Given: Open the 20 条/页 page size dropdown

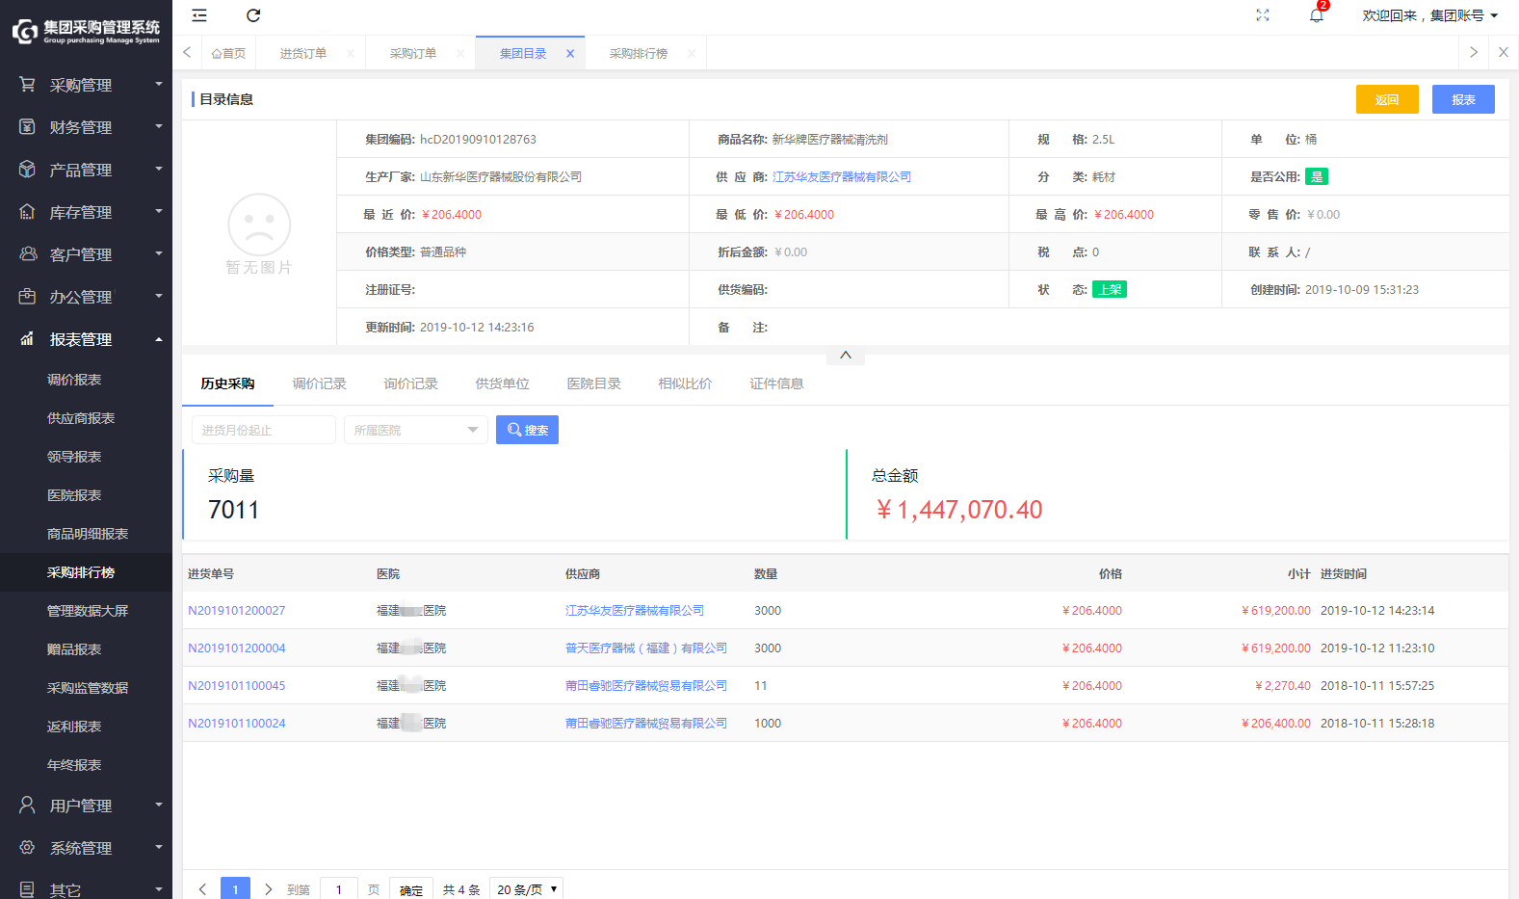Looking at the screenshot, I should coord(527,889).
